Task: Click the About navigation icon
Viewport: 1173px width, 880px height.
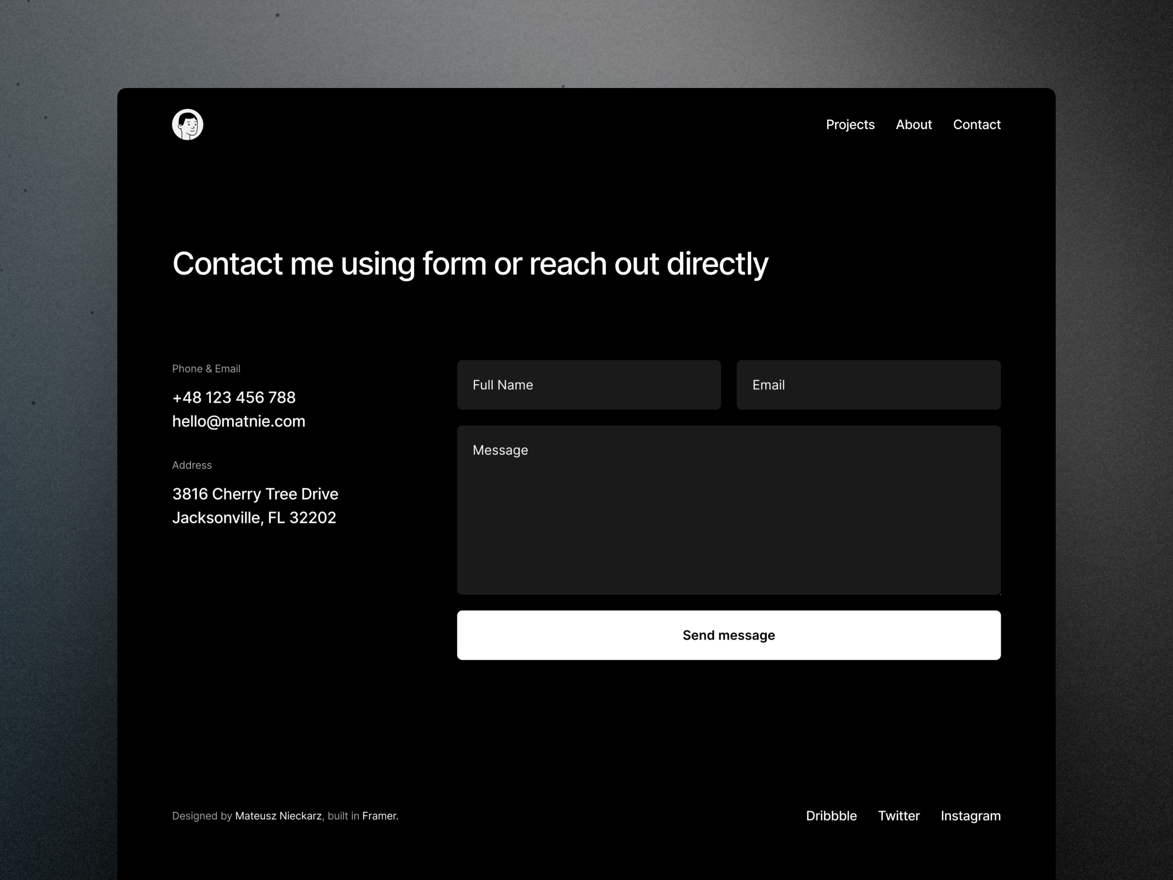Action: (913, 125)
